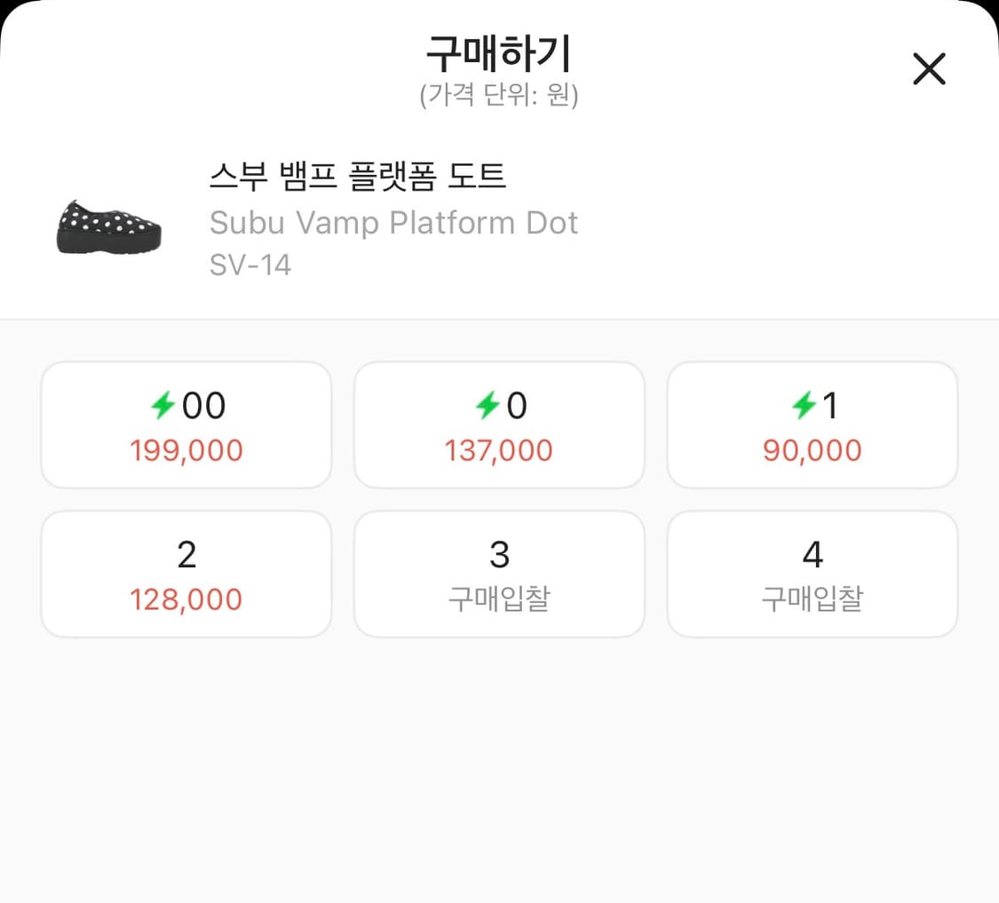The image size is (999, 903).
Task: Click the green lightning icon on size 00
Action: pos(164,406)
